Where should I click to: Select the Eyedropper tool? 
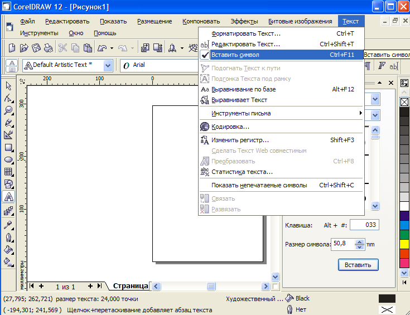coord(8,225)
